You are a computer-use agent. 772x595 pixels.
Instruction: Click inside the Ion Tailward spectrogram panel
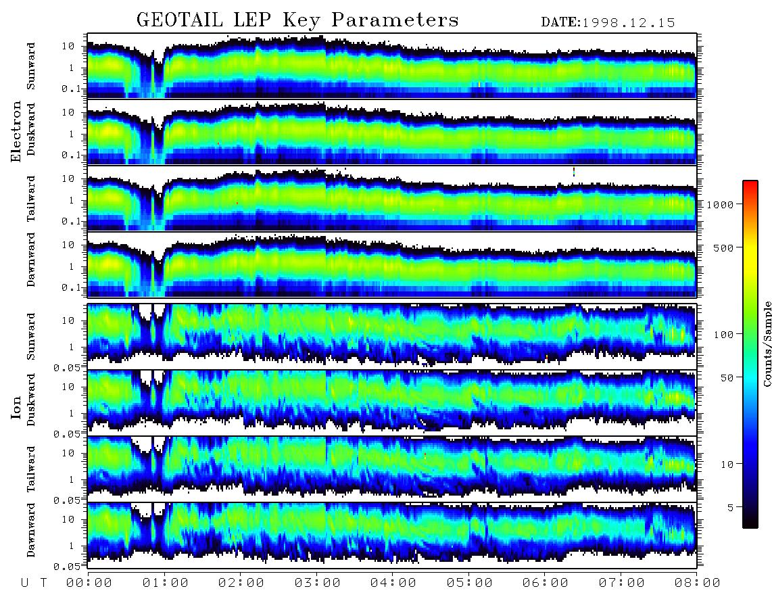click(392, 469)
